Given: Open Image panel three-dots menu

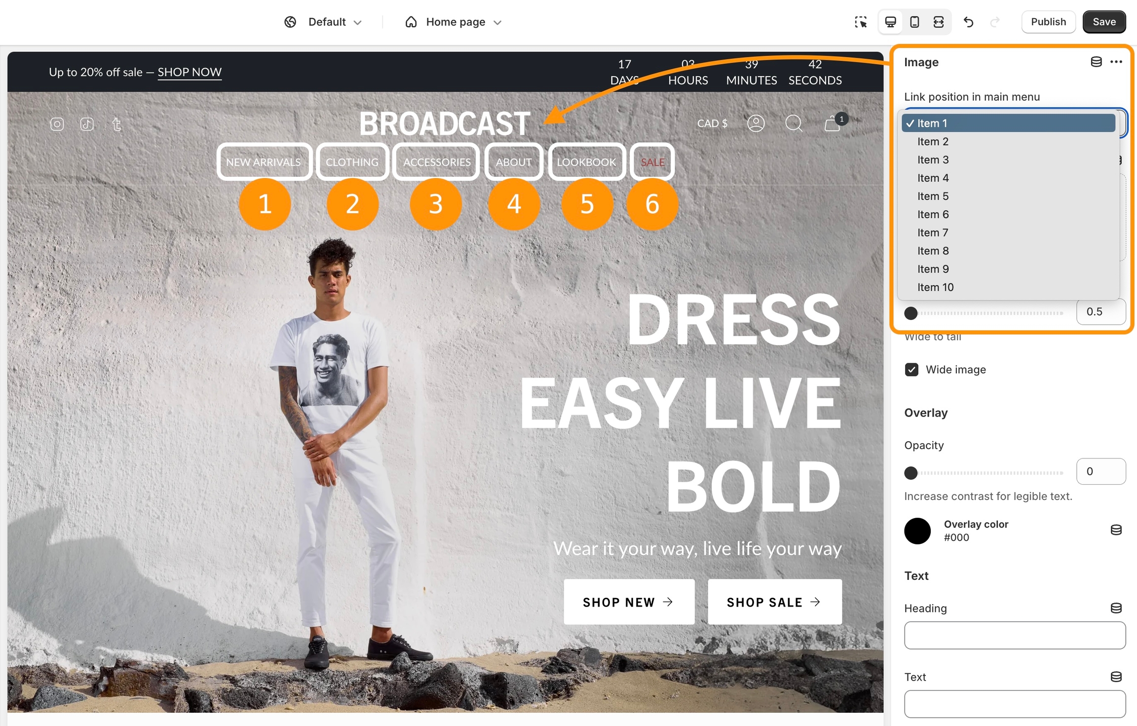Looking at the screenshot, I should click(1116, 62).
